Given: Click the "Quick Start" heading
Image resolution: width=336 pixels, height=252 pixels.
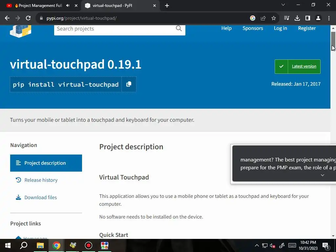Looking at the screenshot, I should (x=114, y=235).
